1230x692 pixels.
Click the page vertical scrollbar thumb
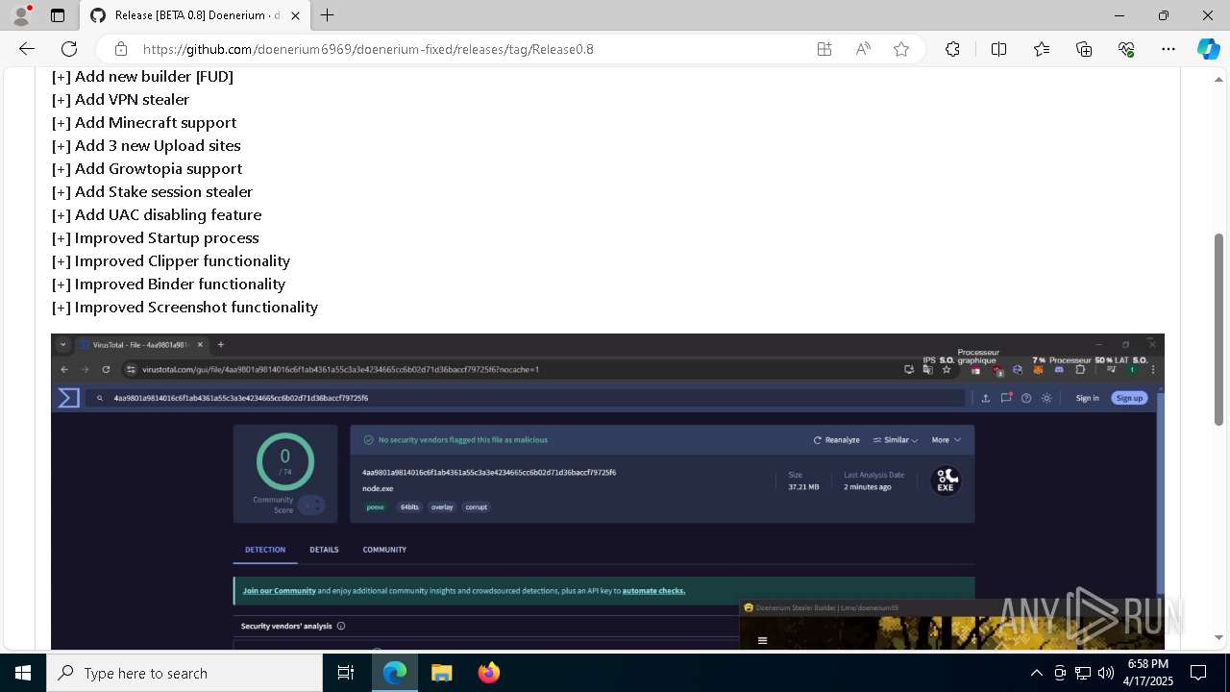(x=1219, y=329)
